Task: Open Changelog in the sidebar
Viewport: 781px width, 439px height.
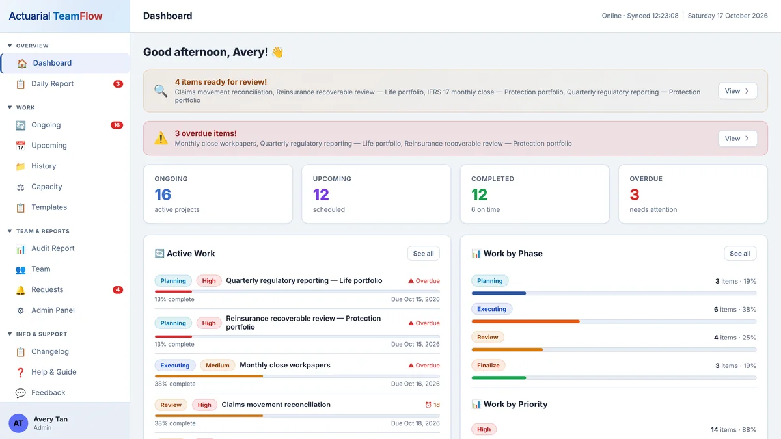Action: [65, 352]
